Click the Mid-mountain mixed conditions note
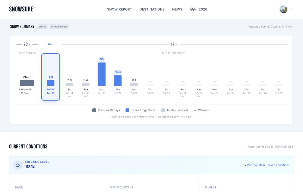This screenshot has height=192, width=303. click(268, 165)
